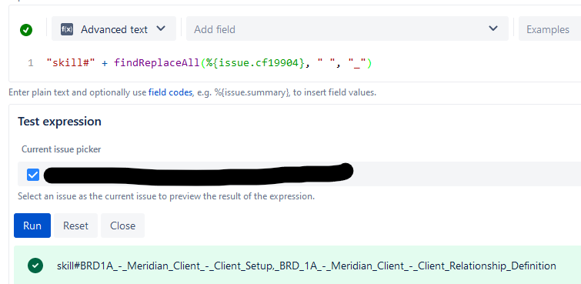
Task: Open the Examples dropdown
Action: click(549, 29)
